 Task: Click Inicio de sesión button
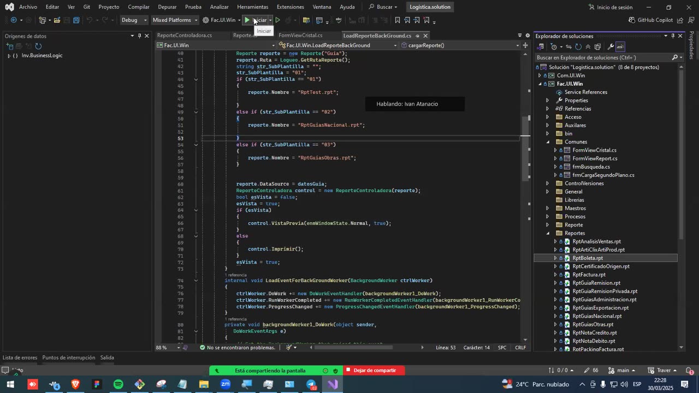(x=610, y=7)
